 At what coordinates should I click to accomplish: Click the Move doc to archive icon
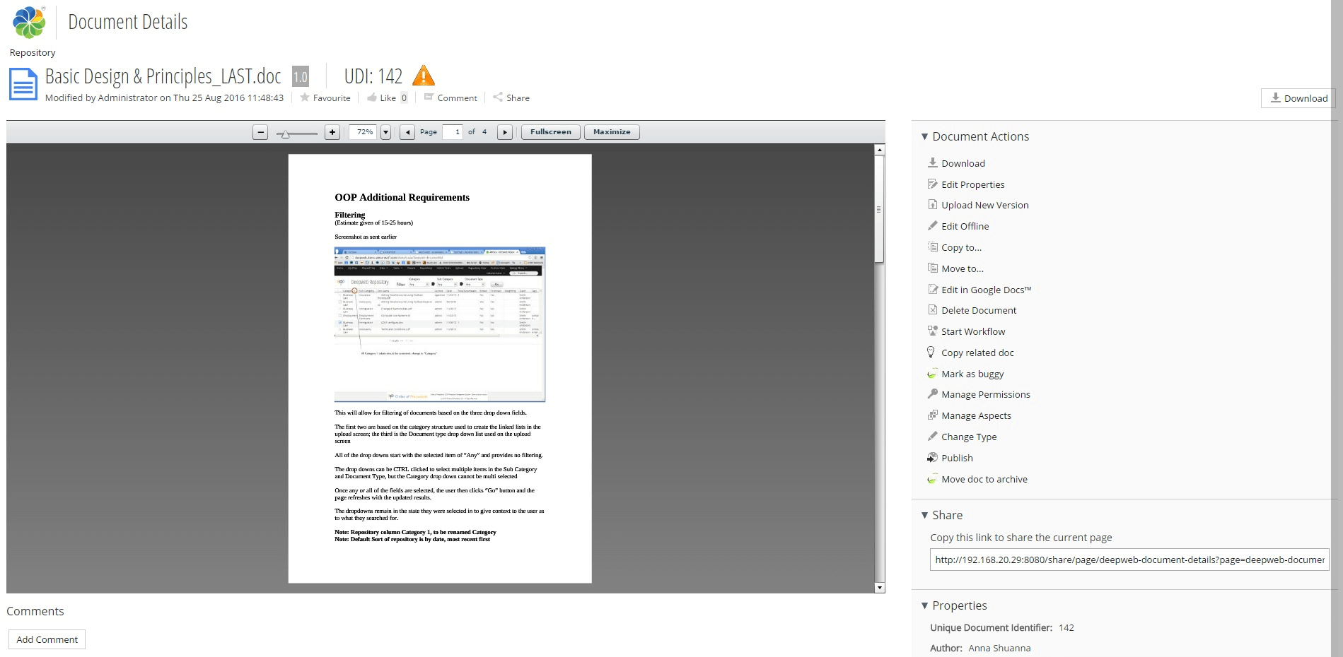(932, 478)
